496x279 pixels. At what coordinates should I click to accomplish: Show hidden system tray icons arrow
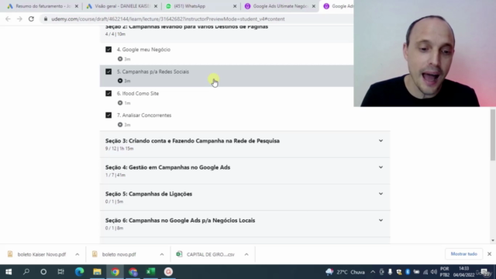coord(373,272)
